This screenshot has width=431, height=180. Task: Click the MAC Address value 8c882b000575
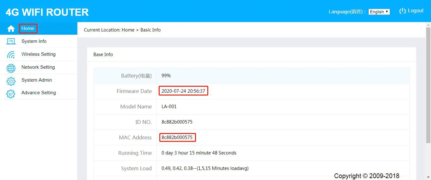click(177, 137)
